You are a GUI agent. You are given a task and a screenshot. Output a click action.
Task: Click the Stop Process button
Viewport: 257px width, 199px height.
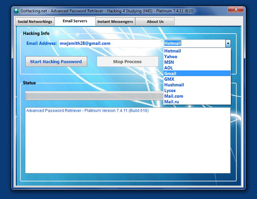127,62
